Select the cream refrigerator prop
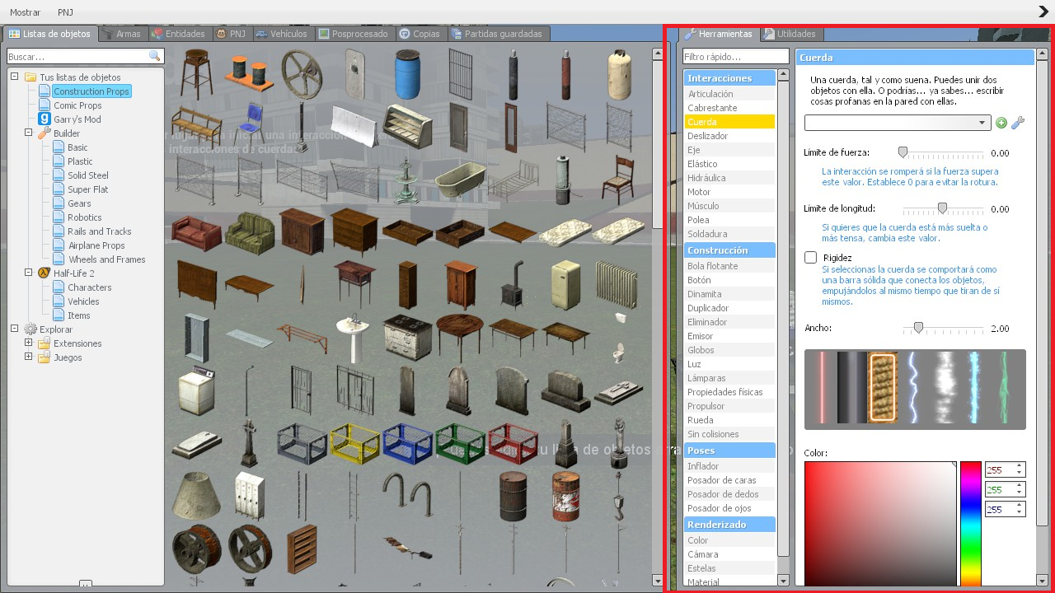Image resolution: width=1055 pixels, height=593 pixels. tap(565, 284)
